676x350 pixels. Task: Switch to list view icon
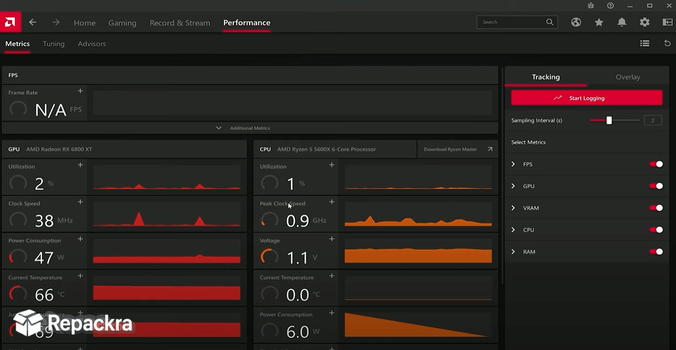(x=645, y=43)
